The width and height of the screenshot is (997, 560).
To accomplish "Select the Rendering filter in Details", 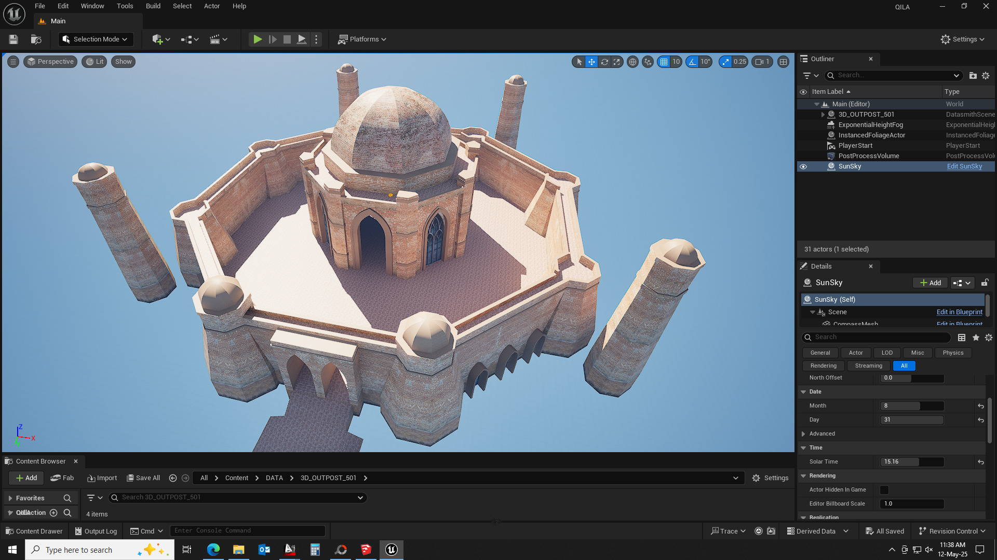I will [x=823, y=366].
